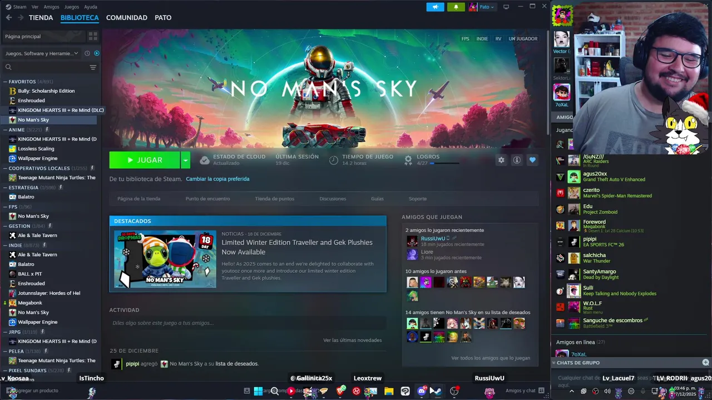Collapse the Favoritos category
Screen dimensions: 712x400
5,82
